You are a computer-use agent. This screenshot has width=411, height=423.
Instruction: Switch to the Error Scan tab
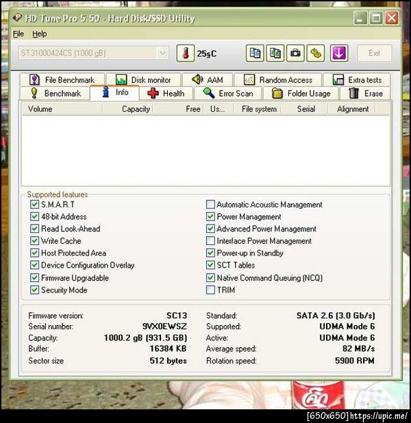coord(228,93)
